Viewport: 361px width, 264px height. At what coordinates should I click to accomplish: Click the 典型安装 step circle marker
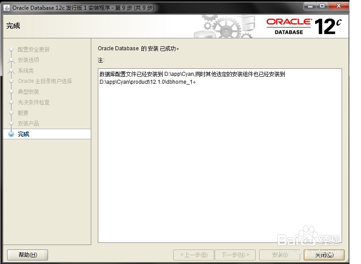pos(11,92)
